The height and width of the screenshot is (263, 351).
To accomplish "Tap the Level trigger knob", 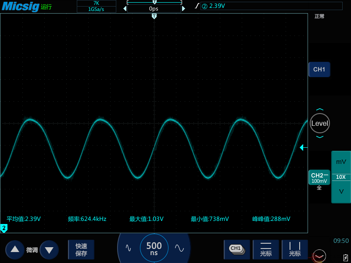I will [320, 123].
